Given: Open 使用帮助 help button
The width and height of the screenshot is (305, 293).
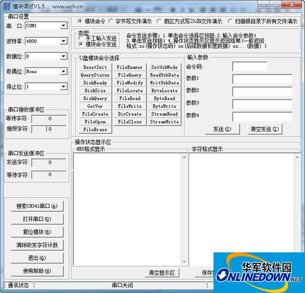Looking at the screenshot, I should (x=37, y=271).
